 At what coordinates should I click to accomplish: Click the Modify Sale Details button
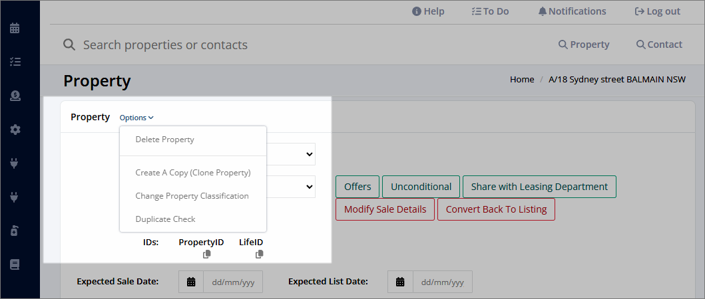(x=385, y=209)
